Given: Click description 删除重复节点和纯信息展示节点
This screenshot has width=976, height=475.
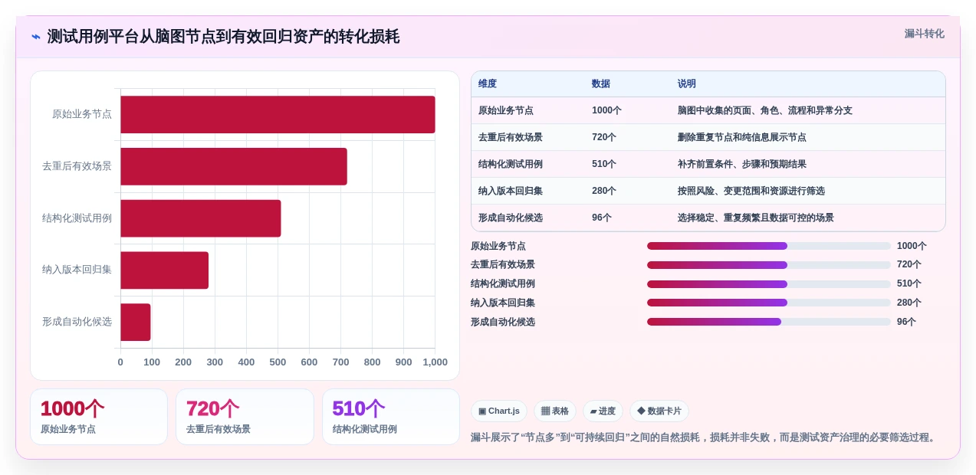Looking at the screenshot, I should (x=742, y=137).
